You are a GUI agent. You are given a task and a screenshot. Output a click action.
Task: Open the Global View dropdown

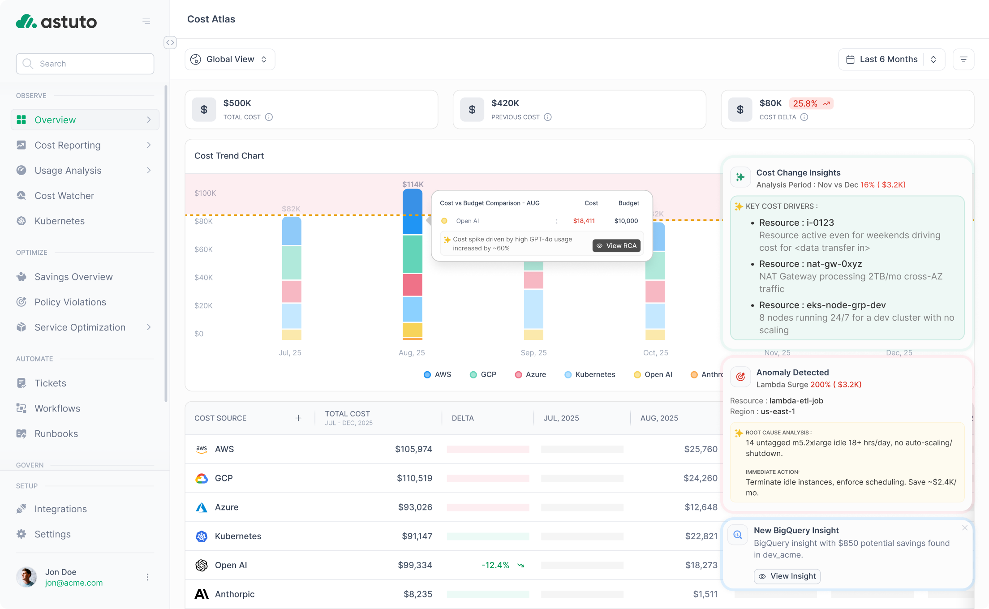coord(230,60)
